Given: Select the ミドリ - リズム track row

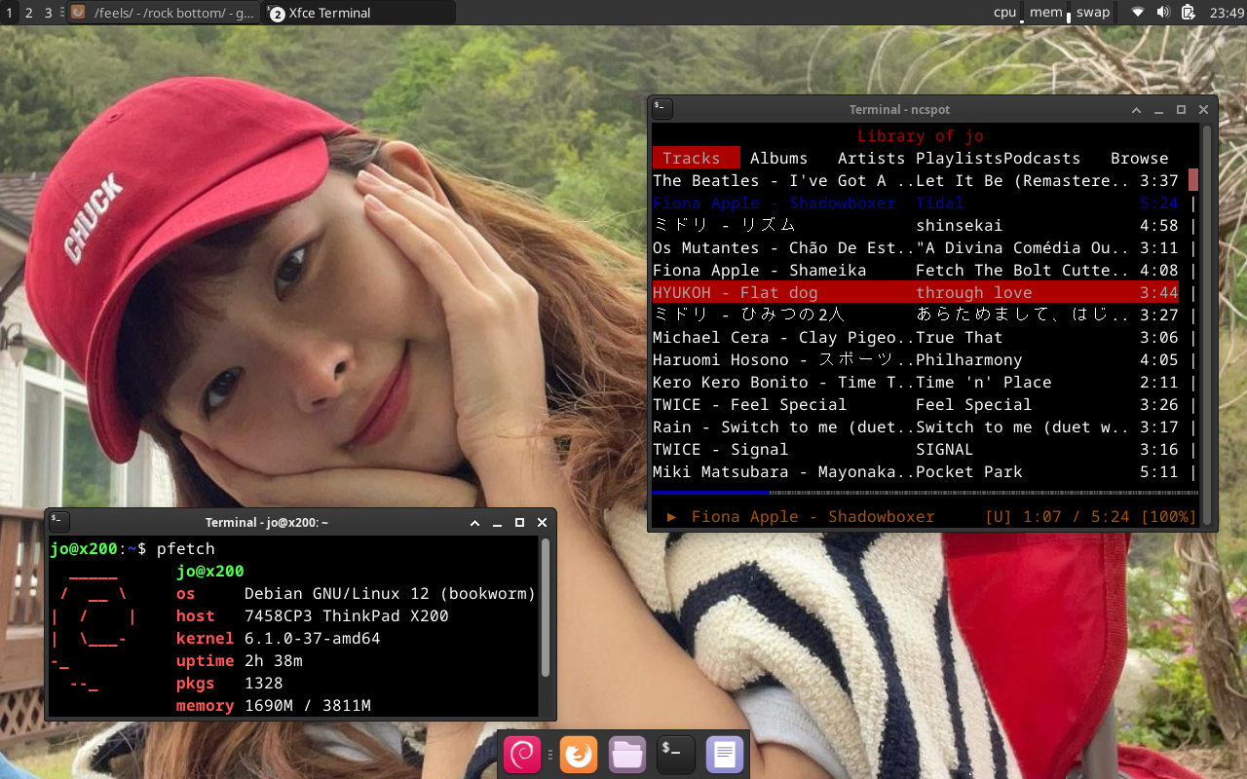Looking at the screenshot, I should pos(916,225).
